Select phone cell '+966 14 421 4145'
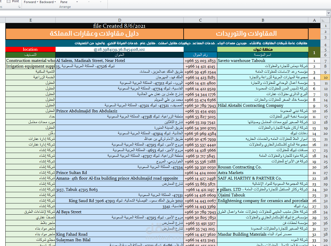 coord(200,66)
